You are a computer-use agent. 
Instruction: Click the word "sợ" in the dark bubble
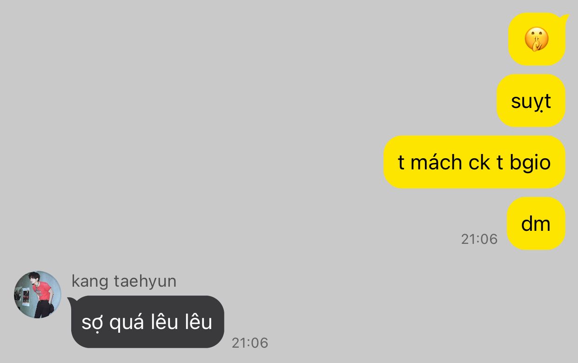pyautogui.click(x=92, y=323)
